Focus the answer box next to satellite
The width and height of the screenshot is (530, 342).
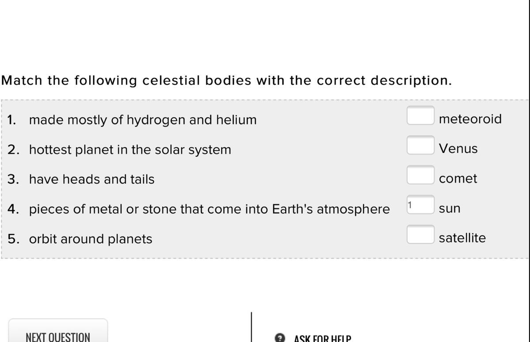420,234
